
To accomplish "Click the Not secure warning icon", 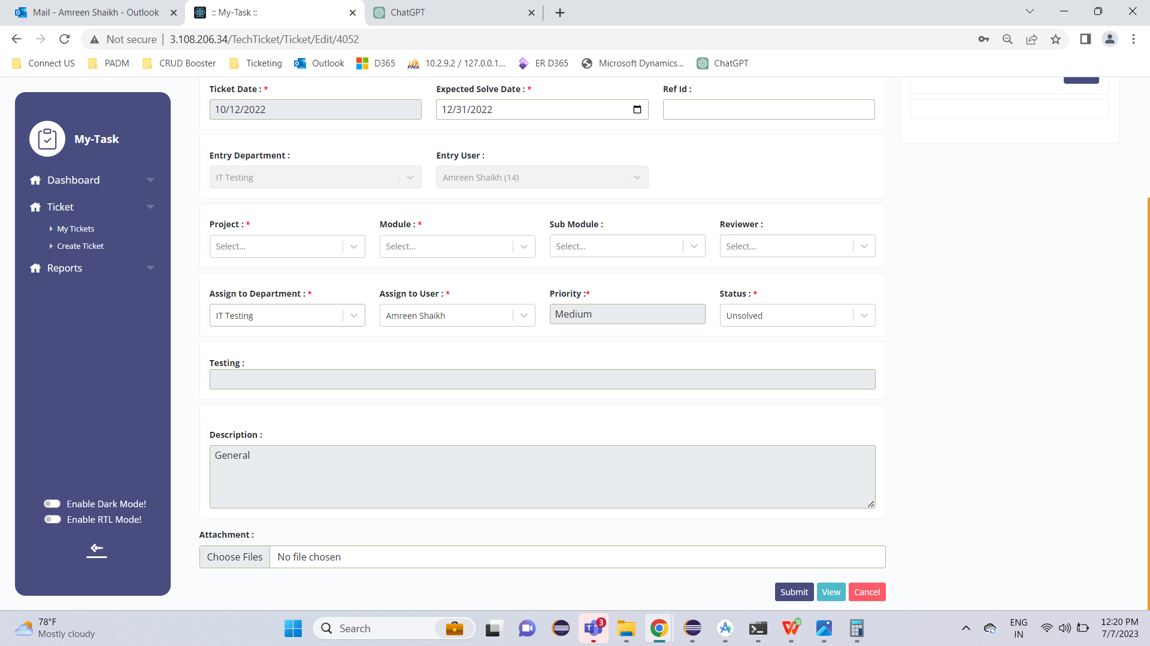I will (94, 39).
